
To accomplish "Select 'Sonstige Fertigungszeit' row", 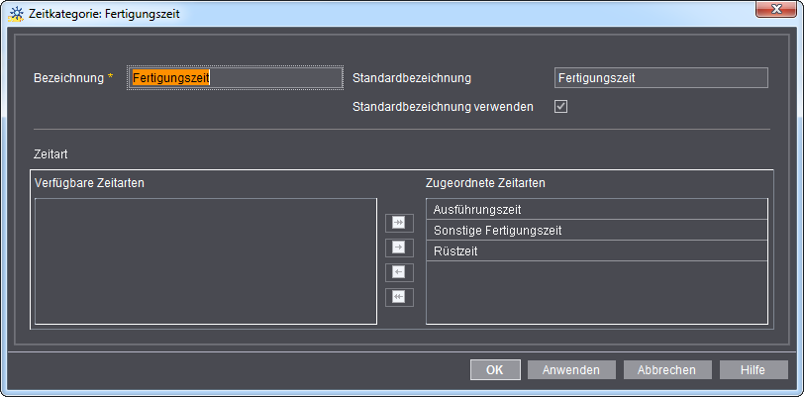I will click(596, 231).
